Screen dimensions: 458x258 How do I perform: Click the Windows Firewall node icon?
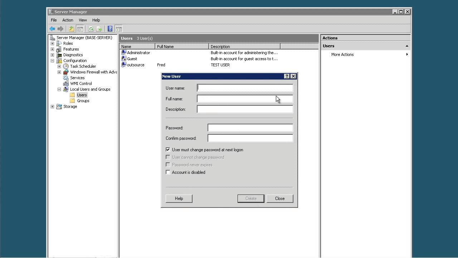[x=66, y=72]
